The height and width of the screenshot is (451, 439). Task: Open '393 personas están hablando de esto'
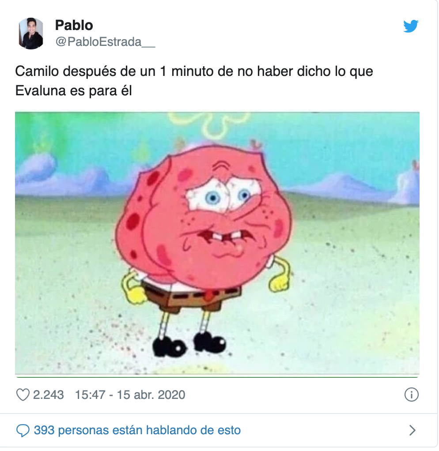coord(137,430)
